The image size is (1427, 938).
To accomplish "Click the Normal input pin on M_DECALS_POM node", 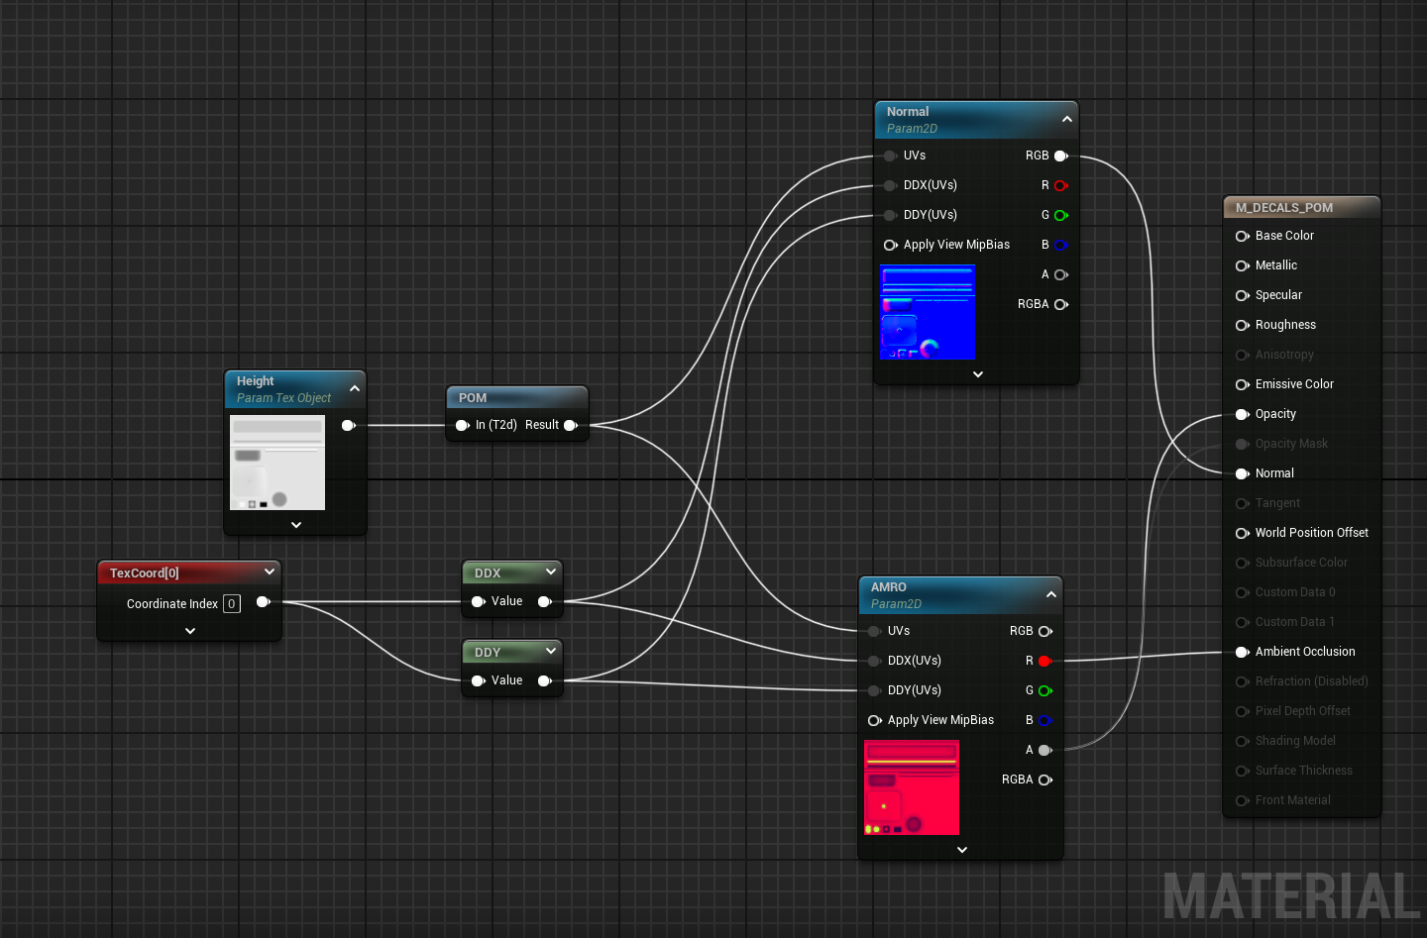I will 1243,473.
